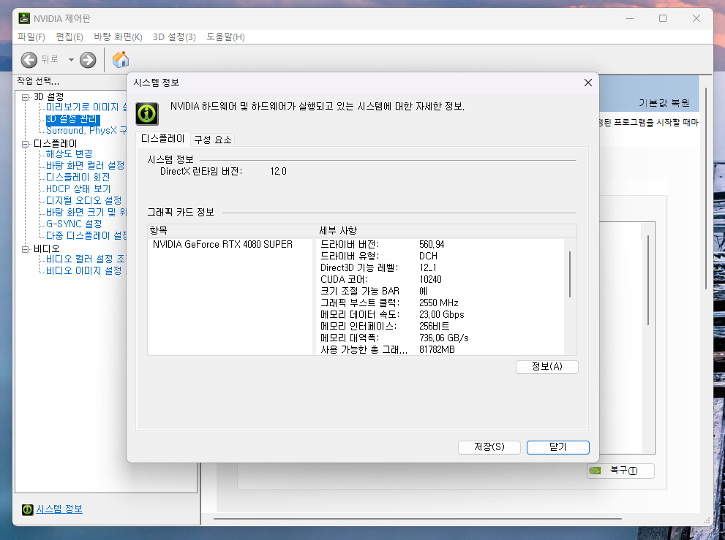Screen dimensions: 725x540
Task: Click the system info icon at bottom left
Action: 28,509
